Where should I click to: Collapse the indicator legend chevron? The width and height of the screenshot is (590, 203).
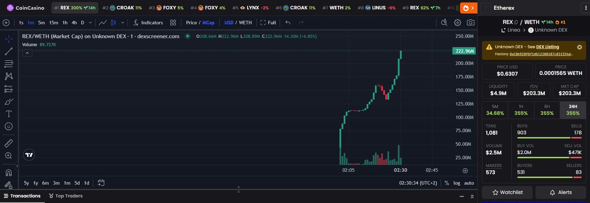point(27,53)
